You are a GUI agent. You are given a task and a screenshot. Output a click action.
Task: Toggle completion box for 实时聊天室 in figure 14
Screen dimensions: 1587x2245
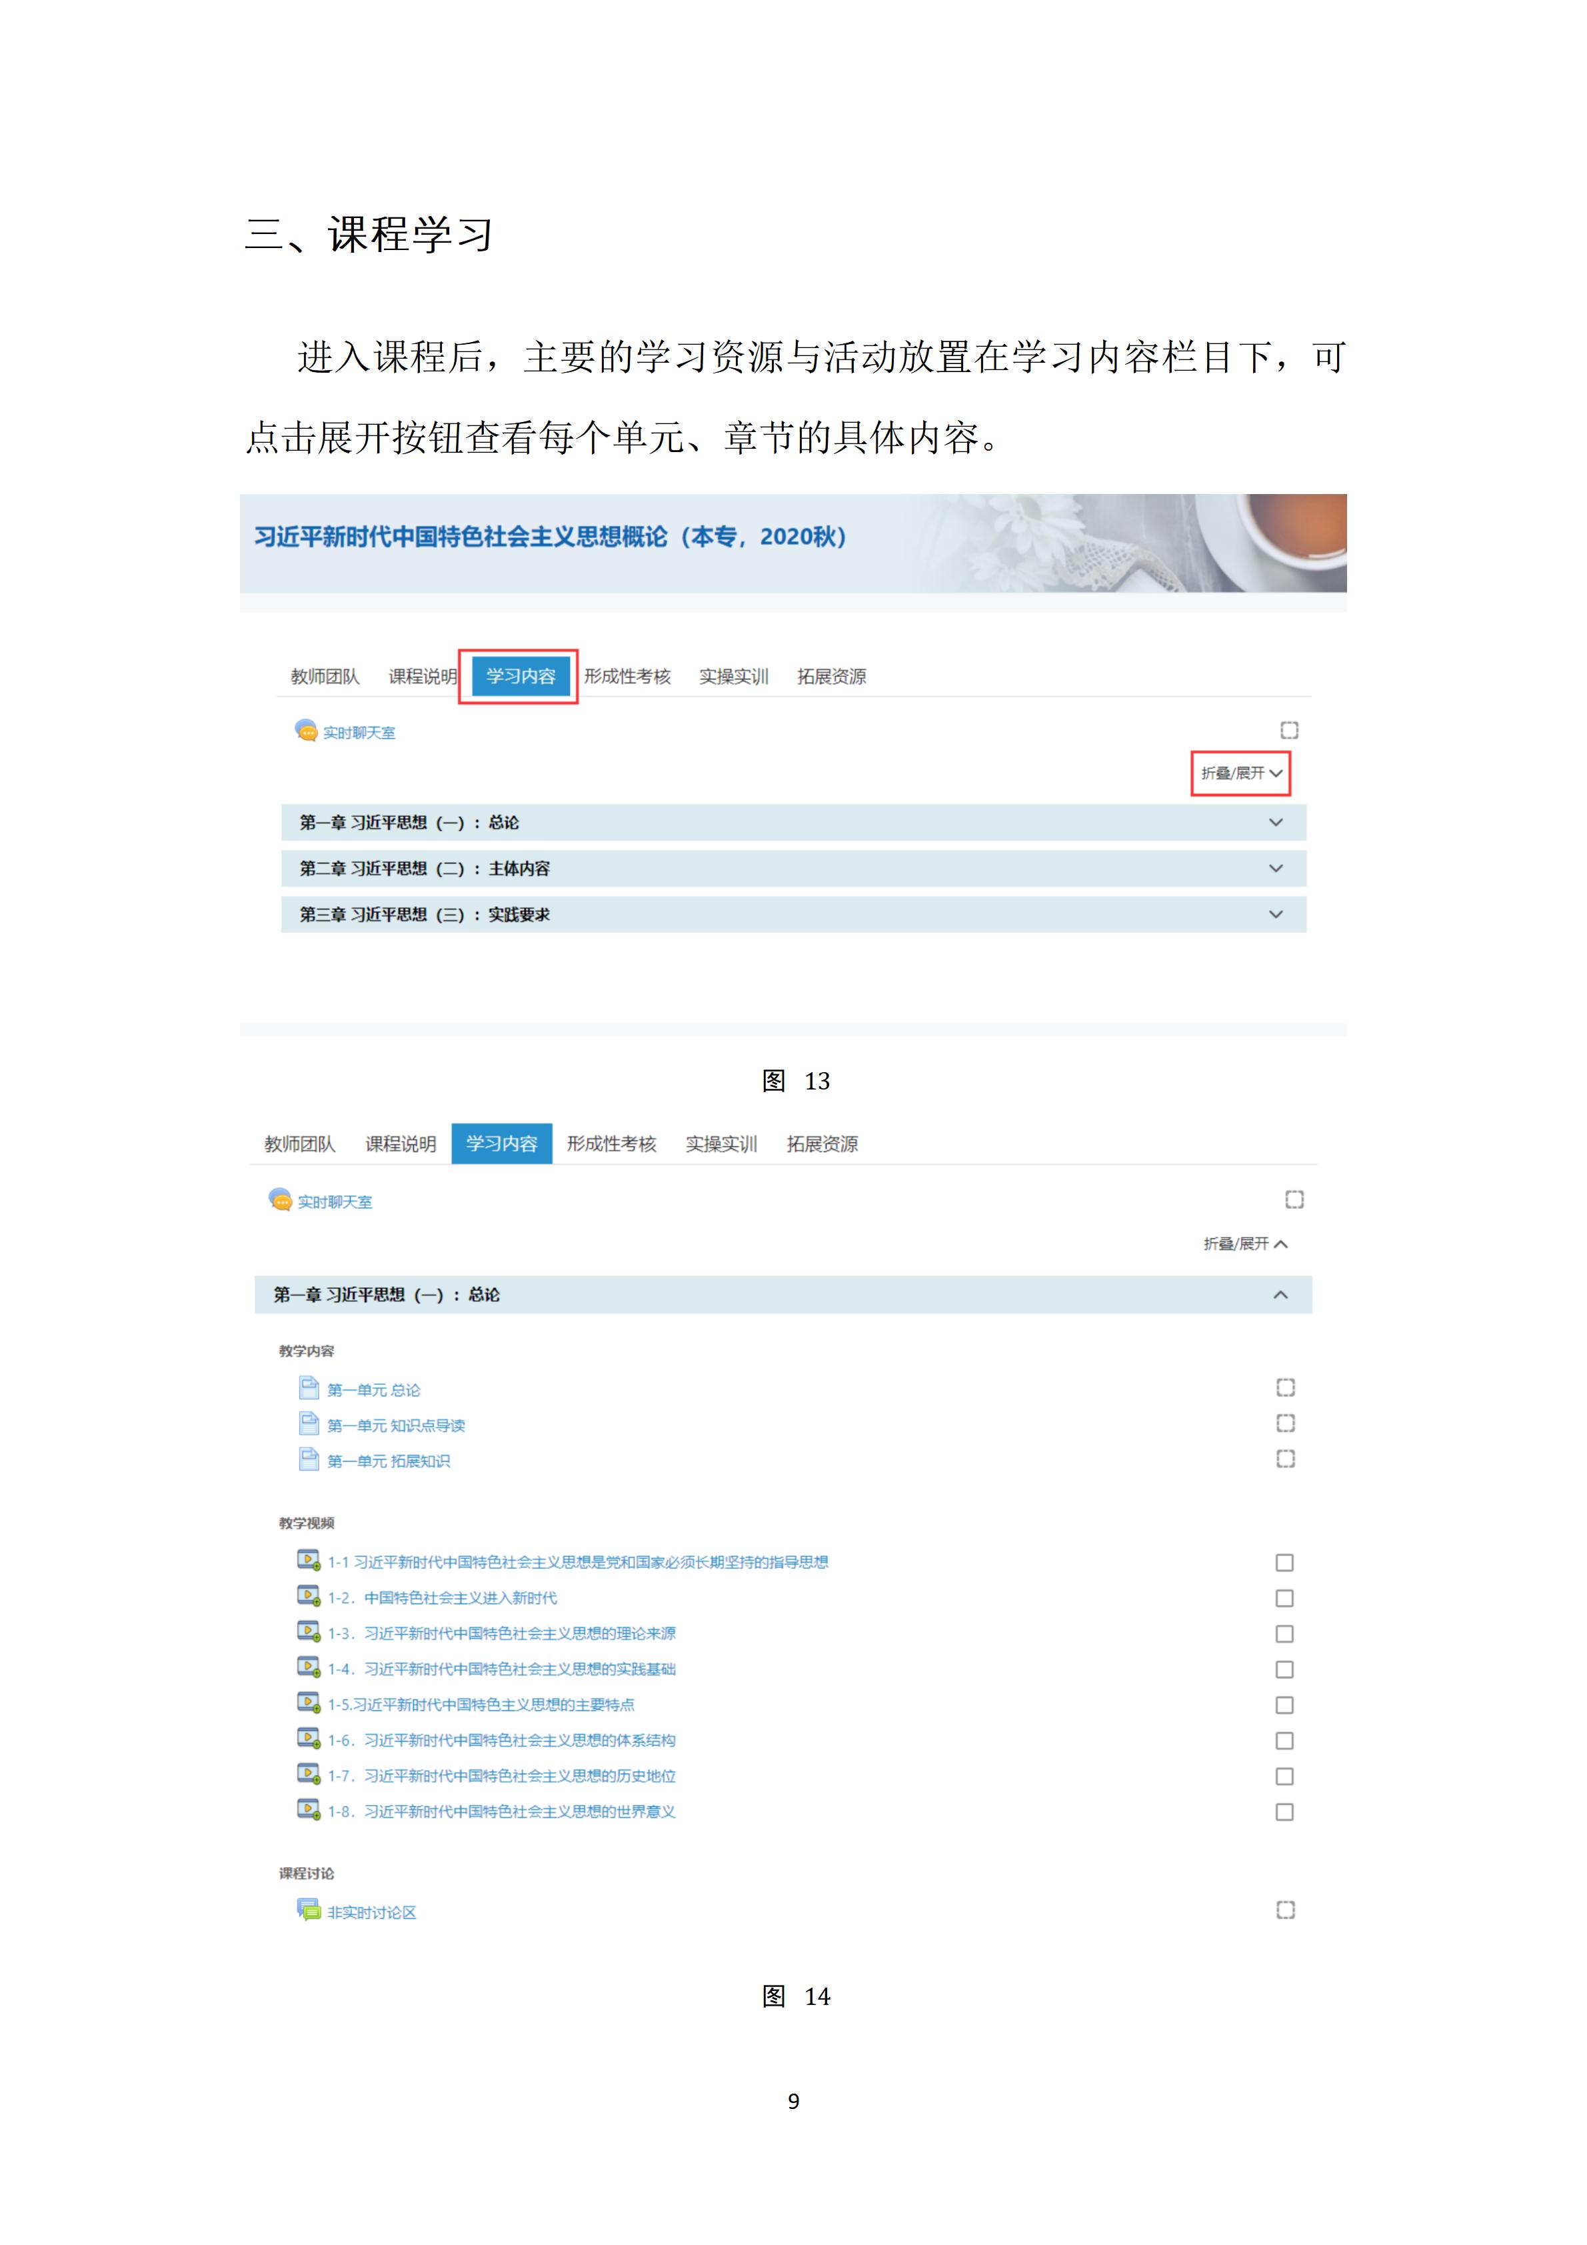click(1295, 1200)
